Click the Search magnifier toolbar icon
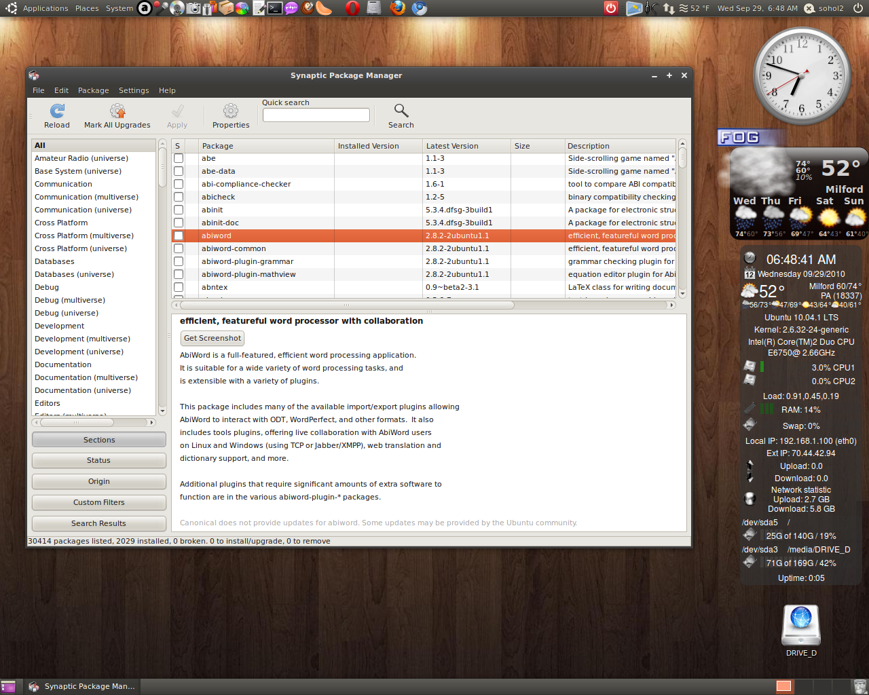 tap(401, 115)
